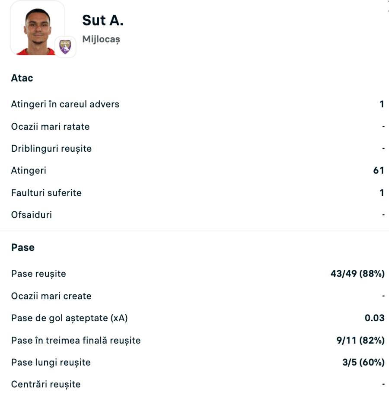Click the Pase lungi reușite label
The width and height of the screenshot is (389, 405).
tap(51, 362)
